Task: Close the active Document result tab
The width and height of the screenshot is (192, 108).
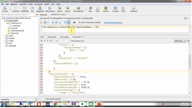Action: (83, 37)
